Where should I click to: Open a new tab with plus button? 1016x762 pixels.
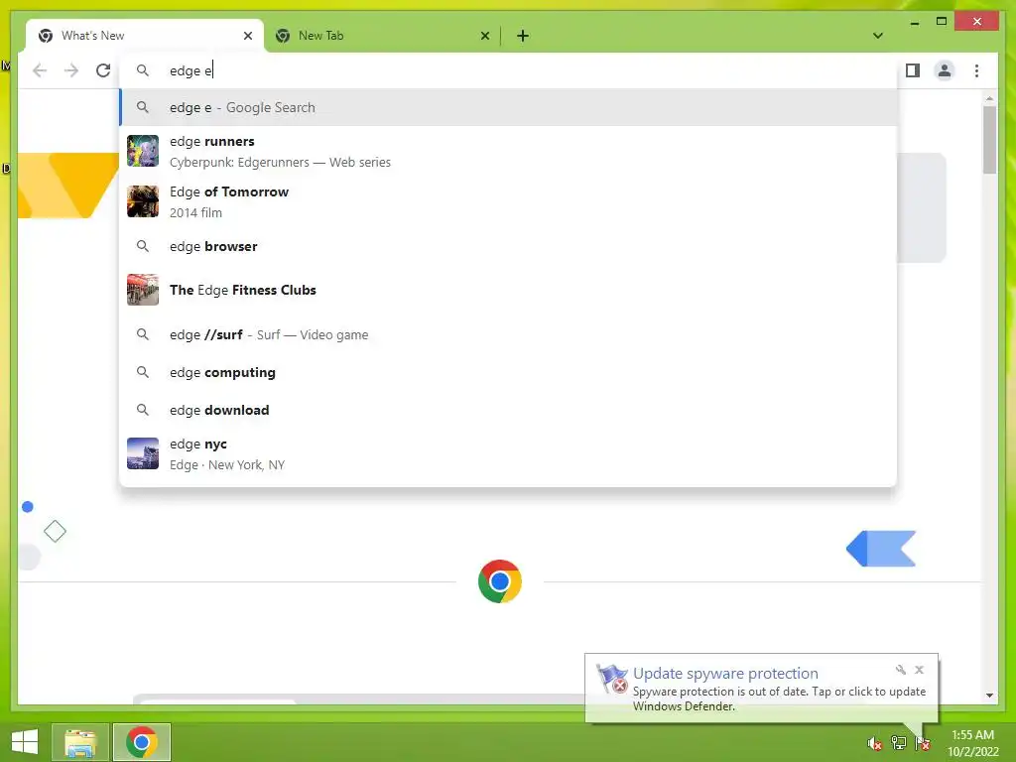(x=523, y=36)
